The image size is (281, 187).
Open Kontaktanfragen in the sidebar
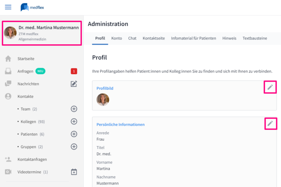click(32, 160)
